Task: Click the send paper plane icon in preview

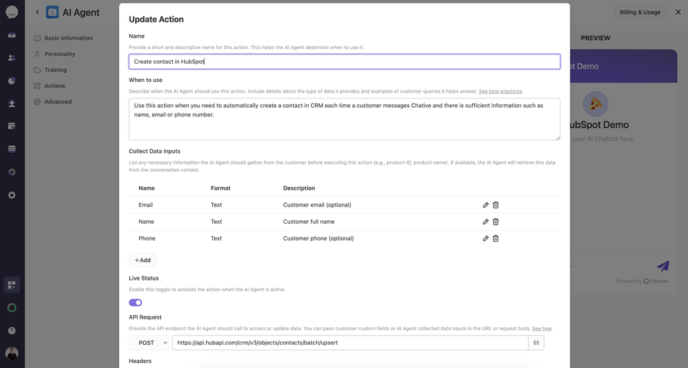Action: coord(663,266)
